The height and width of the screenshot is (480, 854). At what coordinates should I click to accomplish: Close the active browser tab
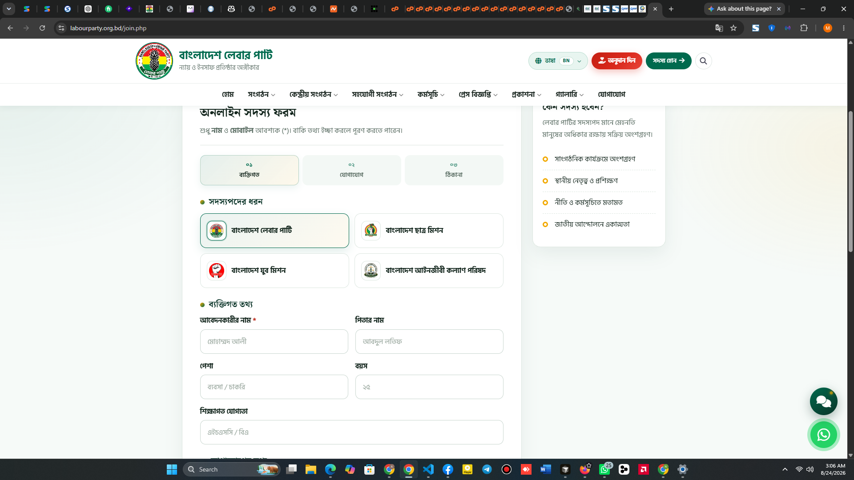click(x=655, y=9)
